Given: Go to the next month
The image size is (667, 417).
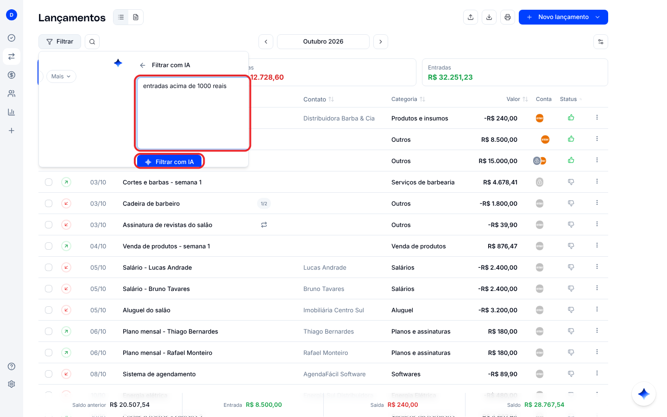Looking at the screenshot, I should coord(381,42).
